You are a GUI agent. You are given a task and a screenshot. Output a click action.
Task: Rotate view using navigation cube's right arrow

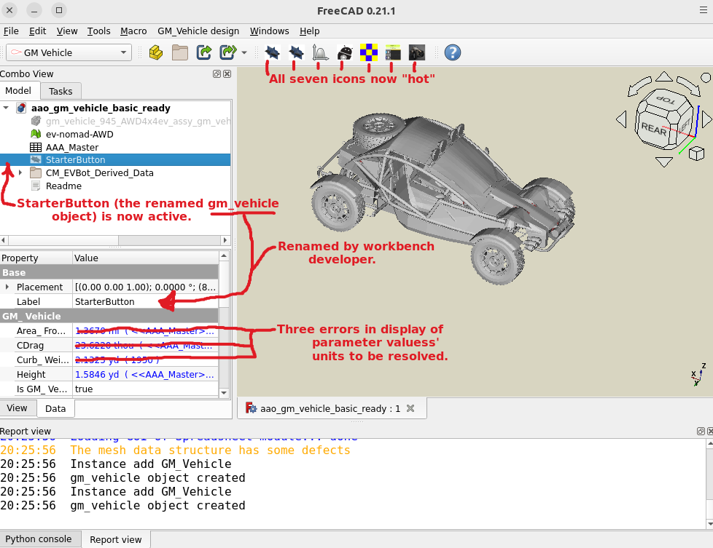(706, 119)
